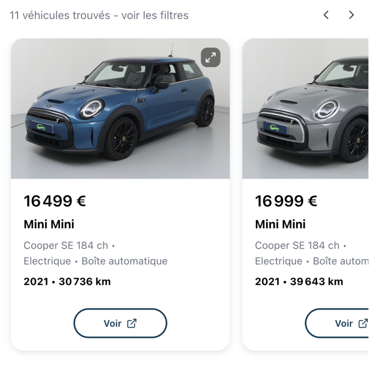370x366 pixels.
Task: Select Mini Mini title on second card
Action: click(280, 224)
